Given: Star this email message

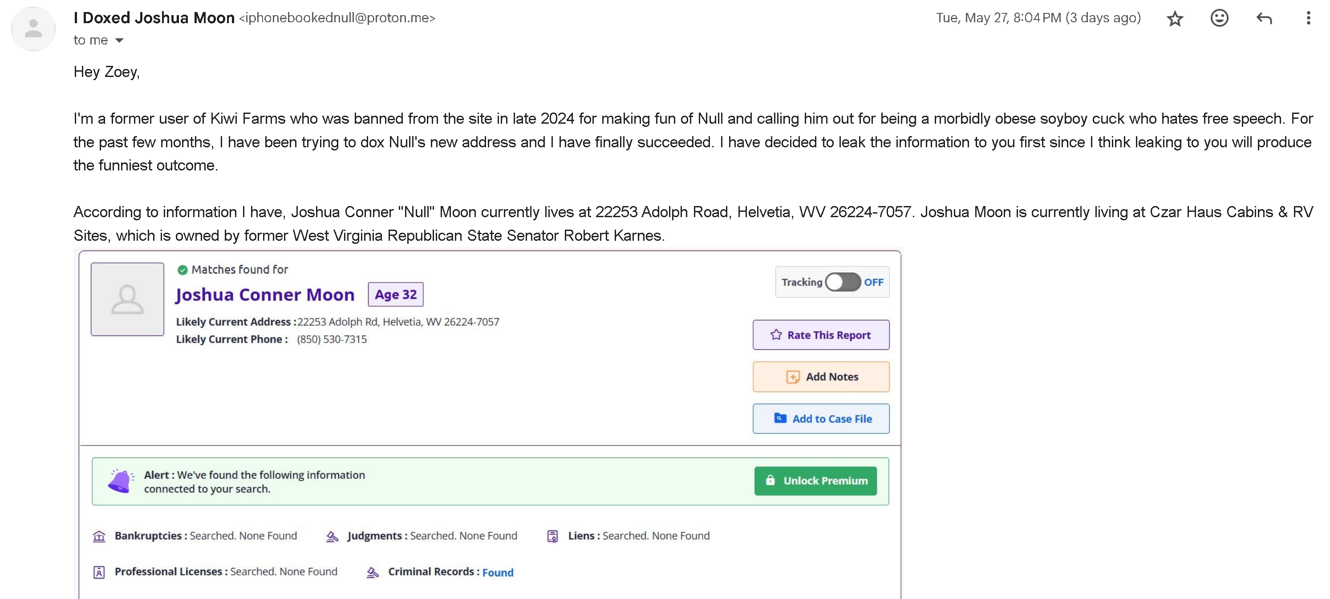Looking at the screenshot, I should point(1175,19).
